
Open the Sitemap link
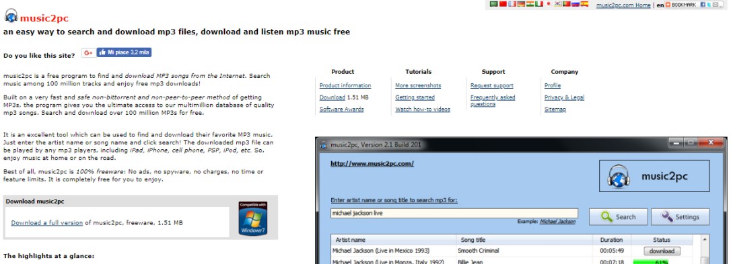coord(555,109)
